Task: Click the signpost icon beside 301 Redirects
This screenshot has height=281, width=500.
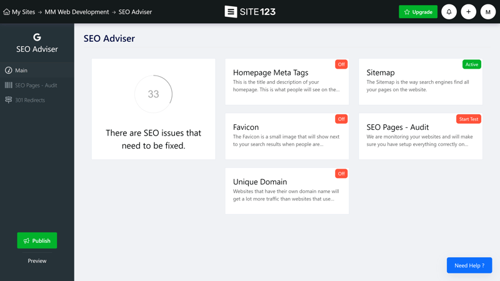Action: pos(9,100)
